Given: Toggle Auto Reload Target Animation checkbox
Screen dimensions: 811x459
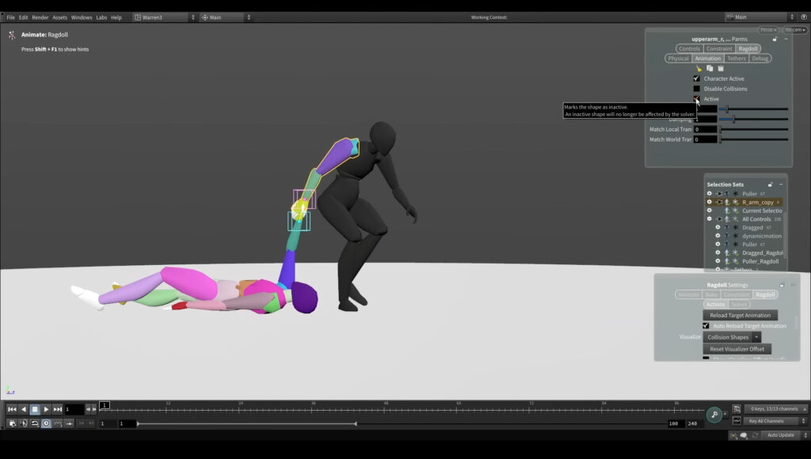Looking at the screenshot, I should click(706, 325).
